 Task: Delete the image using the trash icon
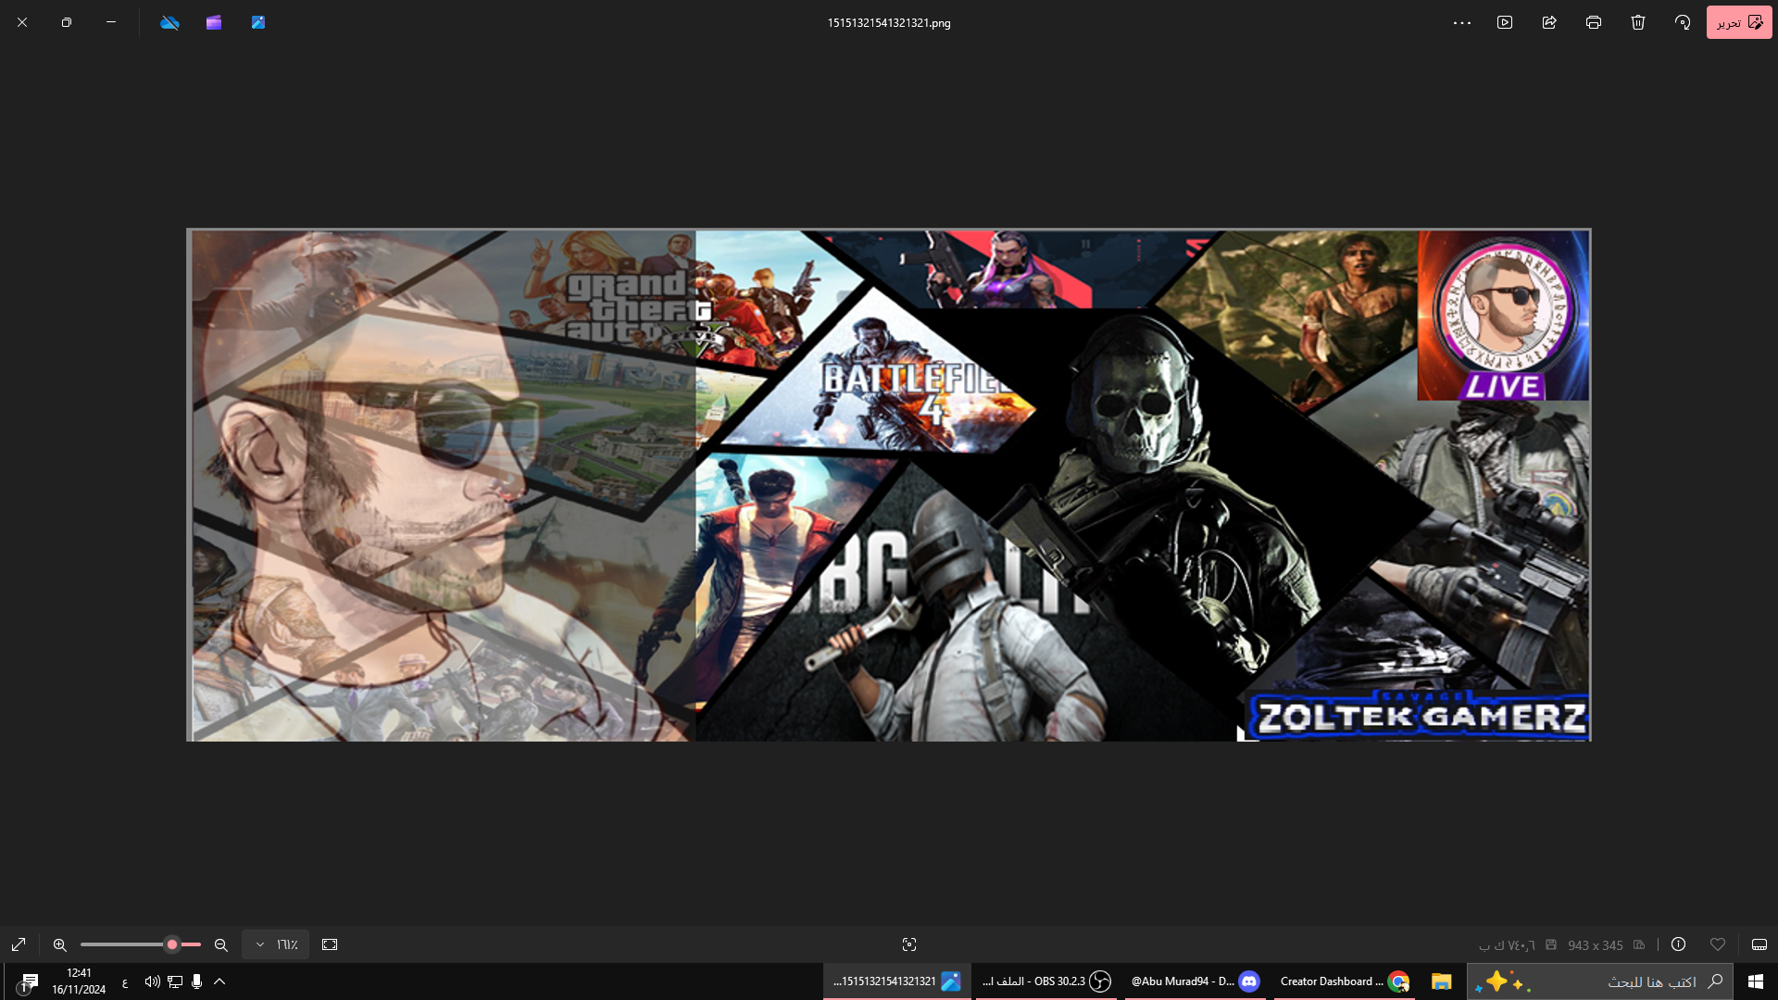1638,22
